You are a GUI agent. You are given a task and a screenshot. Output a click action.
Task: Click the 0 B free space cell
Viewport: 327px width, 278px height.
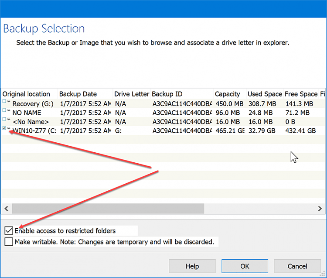tap(290, 122)
